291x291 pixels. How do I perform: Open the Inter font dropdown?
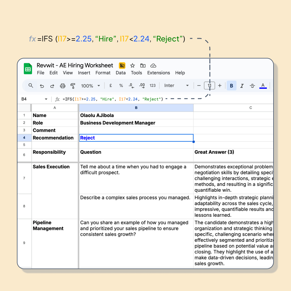(x=176, y=86)
